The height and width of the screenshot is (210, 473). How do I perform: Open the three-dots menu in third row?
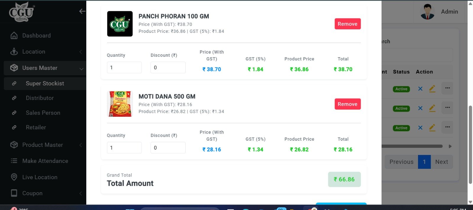pos(447,127)
